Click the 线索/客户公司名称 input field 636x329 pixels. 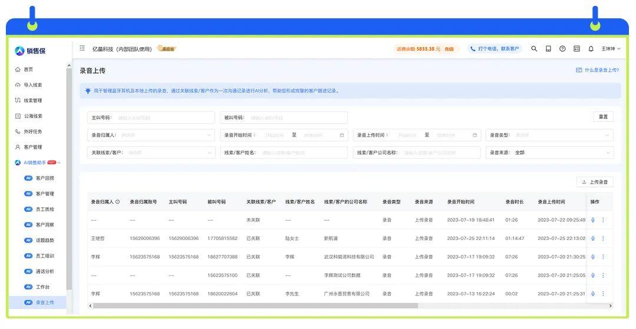(x=416, y=153)
